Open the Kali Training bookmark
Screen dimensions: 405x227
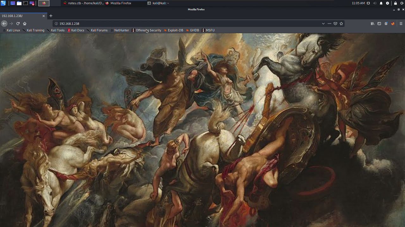pyautogui.click(x=34, y=30)
